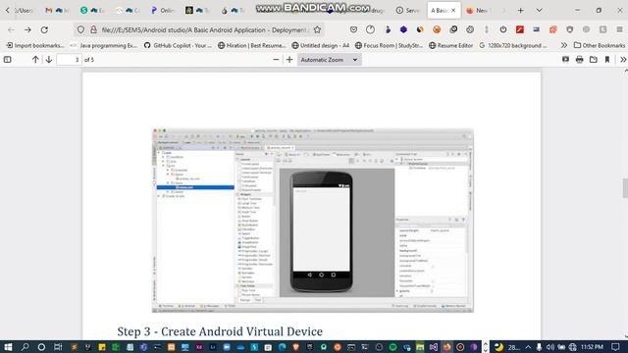Print the PDF document
Viewport: 628px width, 353px height.
[580, 60]
